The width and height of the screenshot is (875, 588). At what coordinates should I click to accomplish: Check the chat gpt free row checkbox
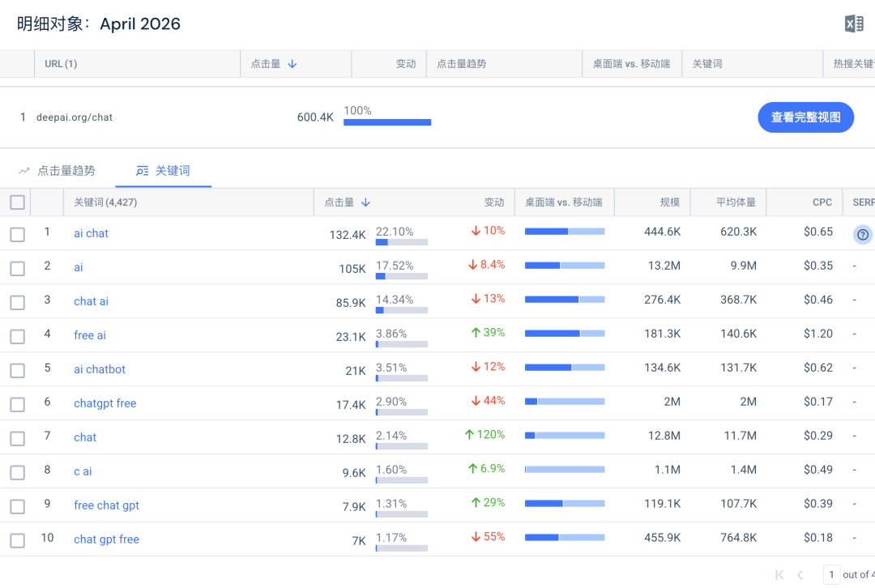tap(17, 540)
